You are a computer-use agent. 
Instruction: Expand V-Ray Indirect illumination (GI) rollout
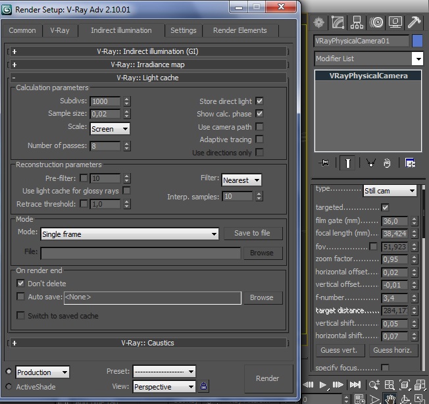coord(148,51)
